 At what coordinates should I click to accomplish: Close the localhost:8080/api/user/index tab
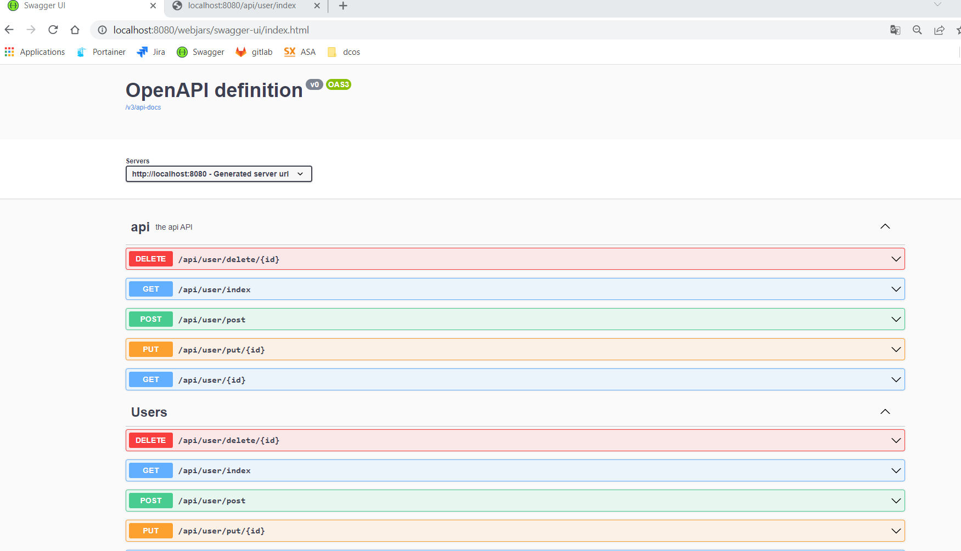point(317,5)
